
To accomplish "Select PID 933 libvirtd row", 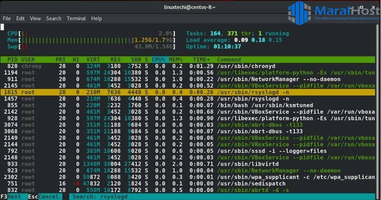I will (188, 164).
